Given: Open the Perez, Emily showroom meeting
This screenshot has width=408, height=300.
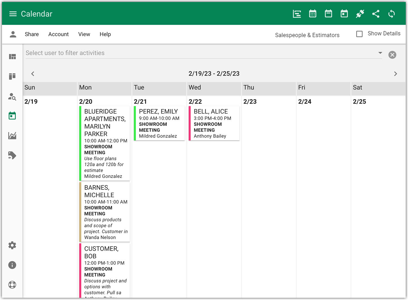Looking at the screenshot, I should tap(159, 123).
